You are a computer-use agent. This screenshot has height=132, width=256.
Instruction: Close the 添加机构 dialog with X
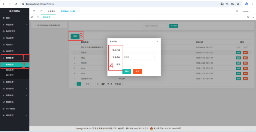(x=158, y=41)
